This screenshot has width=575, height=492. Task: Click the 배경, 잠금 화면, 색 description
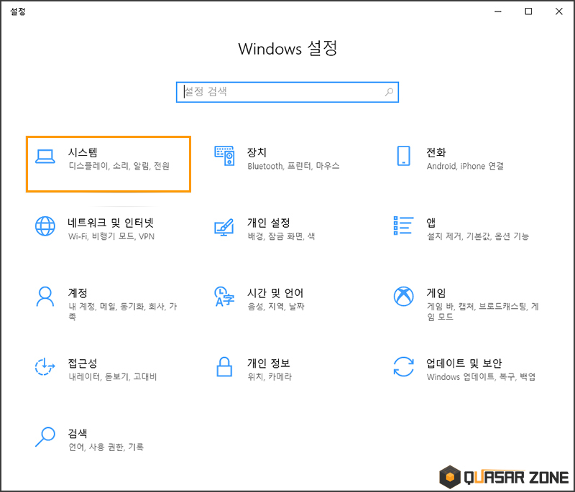281,236
